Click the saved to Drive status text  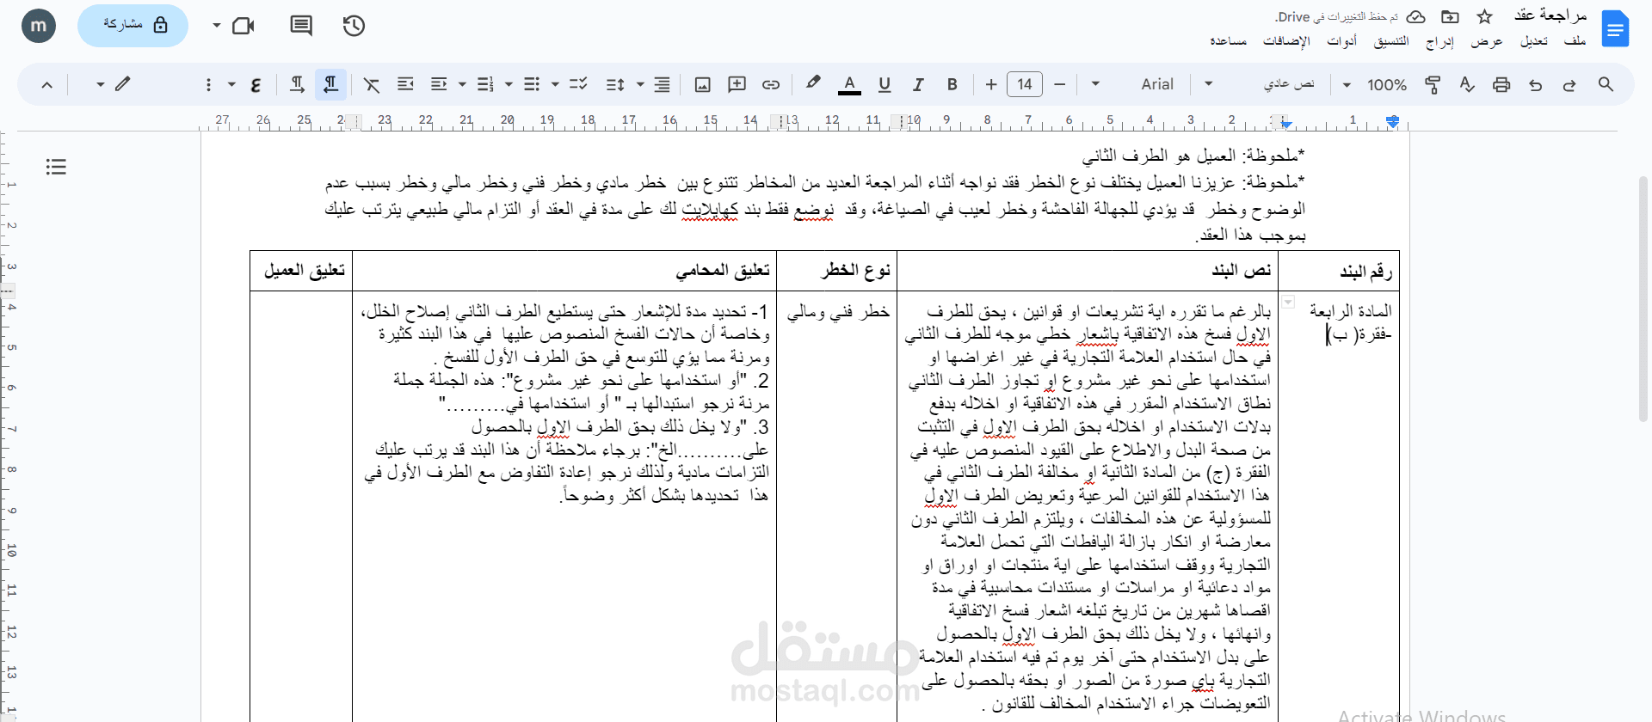pos(1336,16)
